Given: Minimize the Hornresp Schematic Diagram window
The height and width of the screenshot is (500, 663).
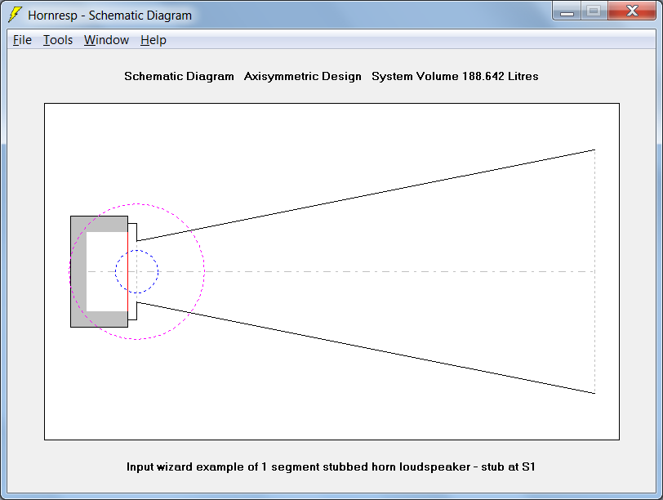Looking at the screenshot, I should (x=567, y=11).
